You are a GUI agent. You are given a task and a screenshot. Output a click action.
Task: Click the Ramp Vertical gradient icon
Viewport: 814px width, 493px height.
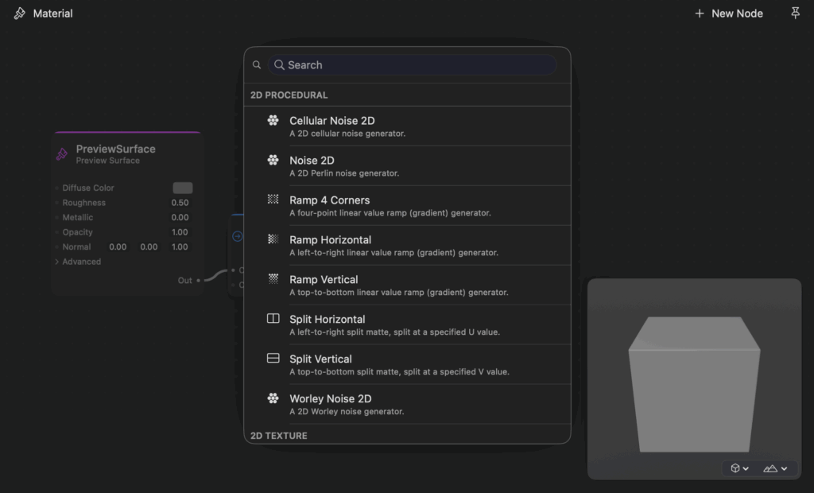click(x=273, y=279)
